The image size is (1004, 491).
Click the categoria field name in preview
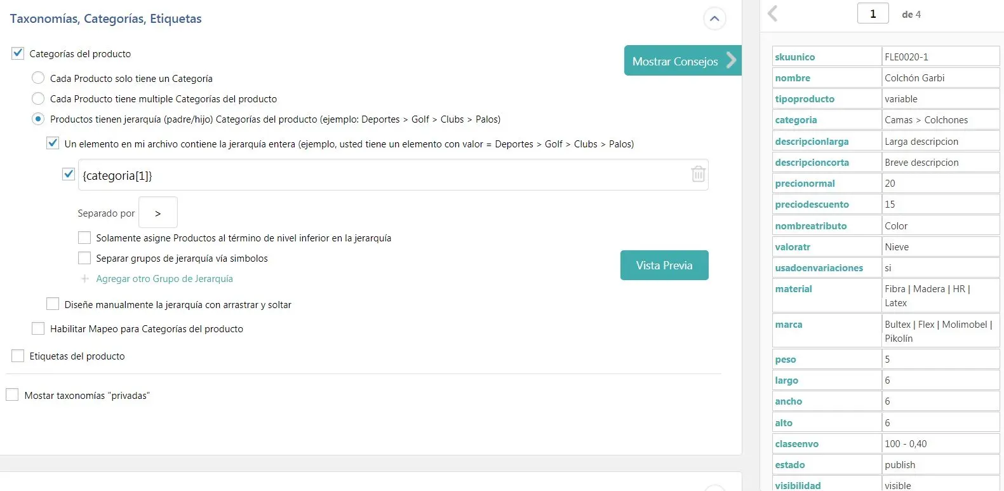[796, 120]
